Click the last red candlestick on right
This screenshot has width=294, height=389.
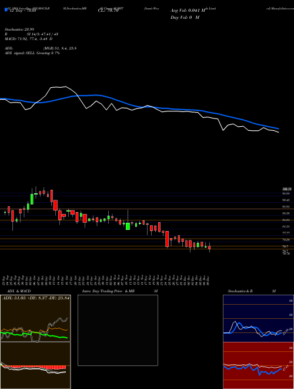tap(209, 248)
